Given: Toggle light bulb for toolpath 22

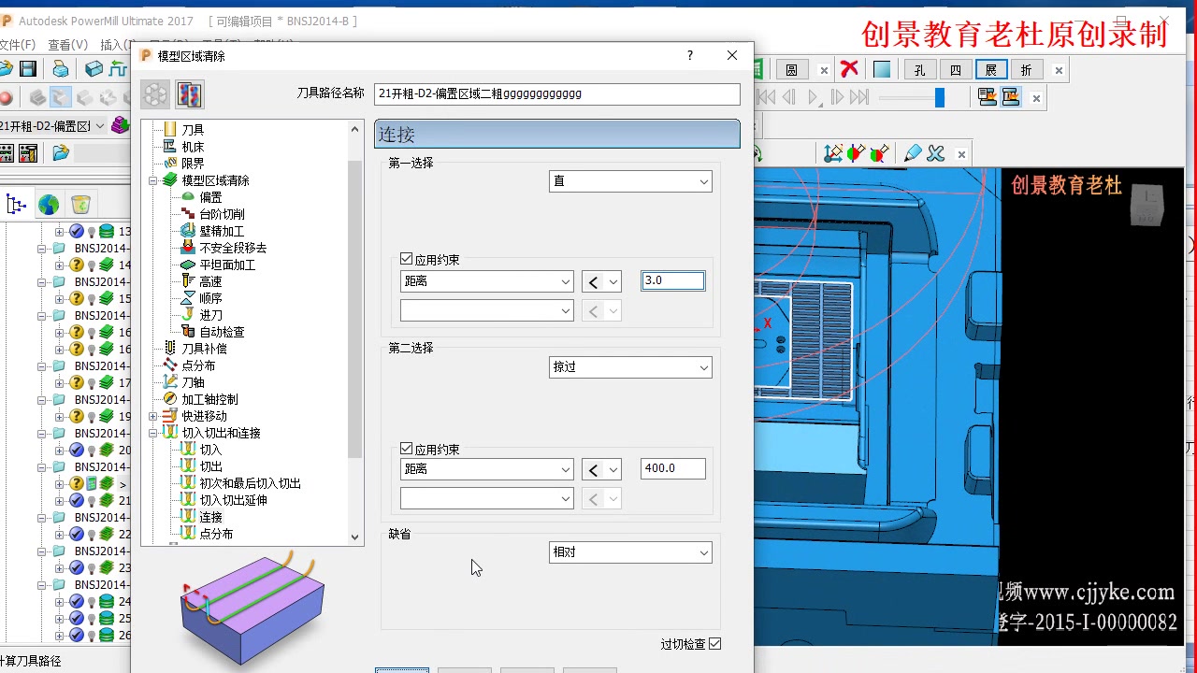Looking at the screenshot, I should click(92, 534).
